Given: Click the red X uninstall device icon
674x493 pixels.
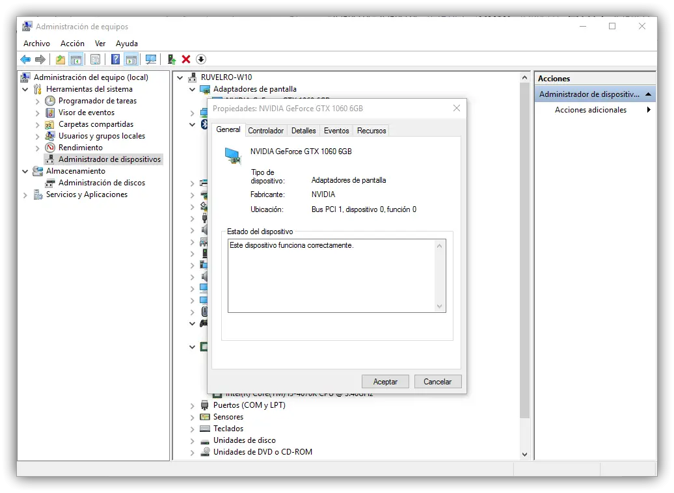Looking at the screenshot, I should tap(186, 59).
